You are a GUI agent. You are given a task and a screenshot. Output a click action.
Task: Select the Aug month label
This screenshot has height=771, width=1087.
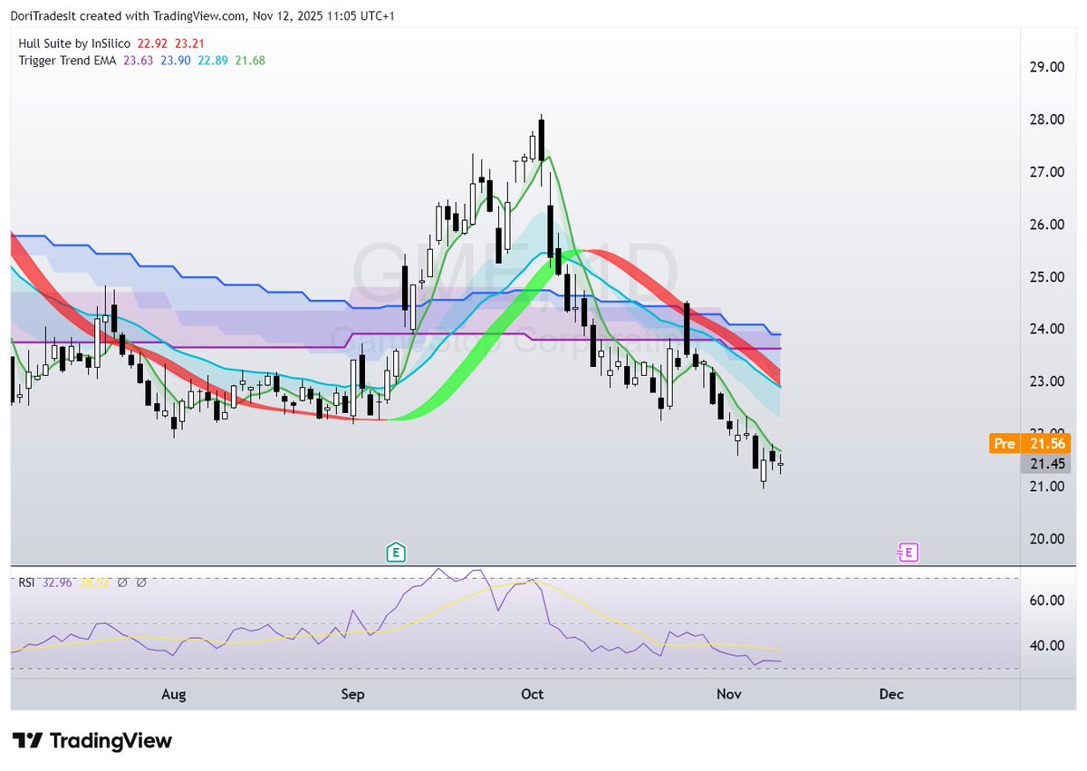173,694
